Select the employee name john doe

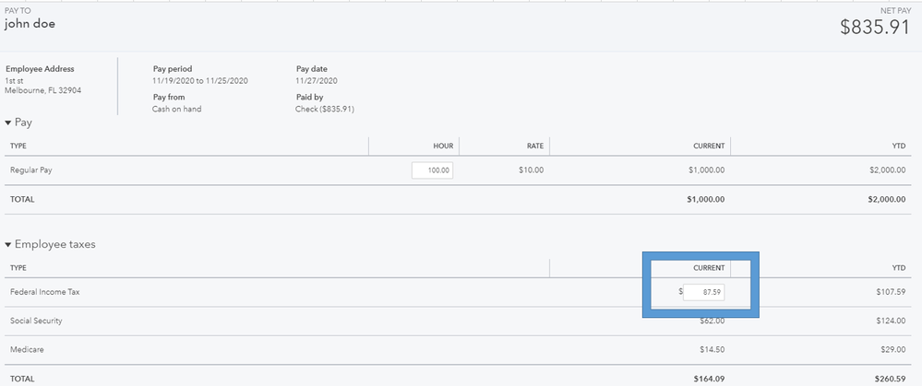click(30, 24)
